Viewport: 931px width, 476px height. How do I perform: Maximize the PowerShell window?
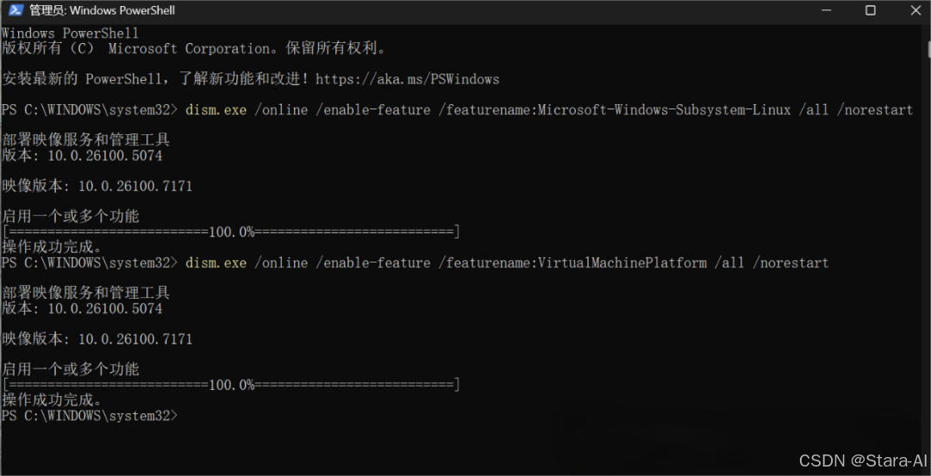pos(871,10)
